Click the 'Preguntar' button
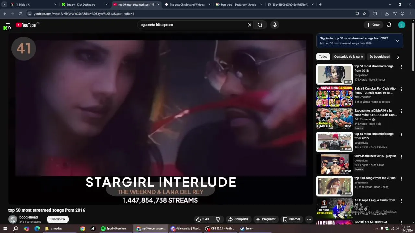The width and height of the screenshot is (415, 233). point(266,219)
